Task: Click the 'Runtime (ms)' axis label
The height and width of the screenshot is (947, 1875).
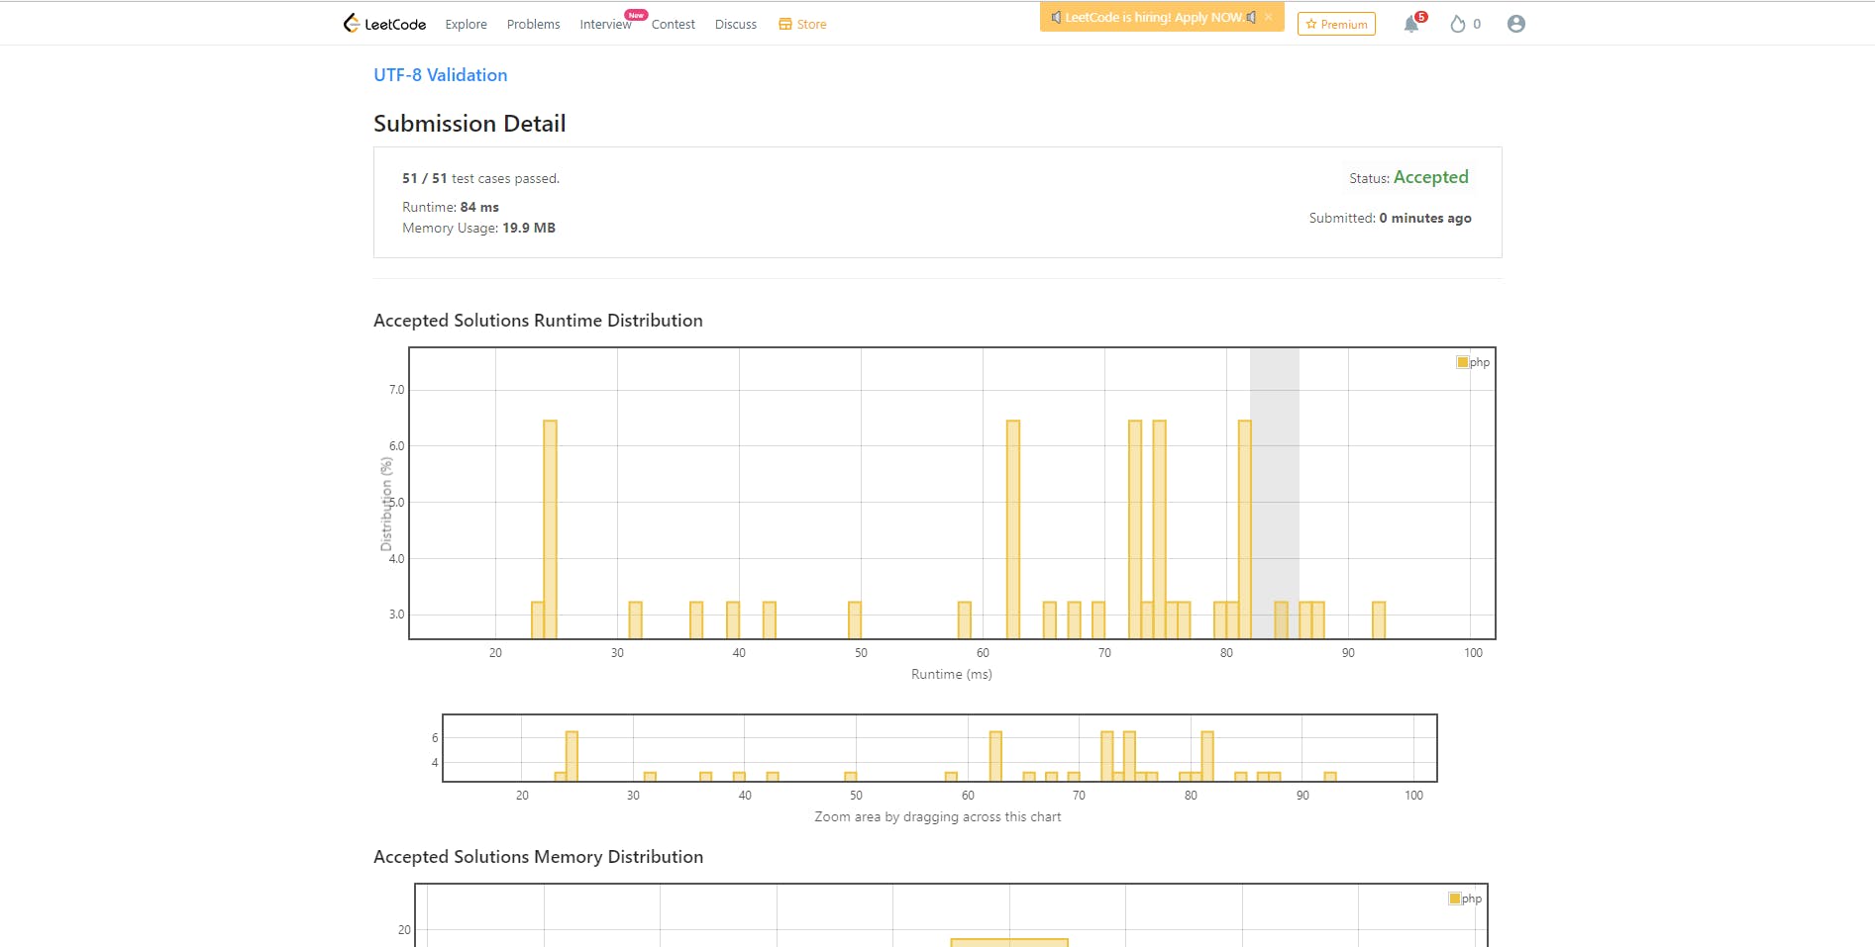Action: [951, 674]
